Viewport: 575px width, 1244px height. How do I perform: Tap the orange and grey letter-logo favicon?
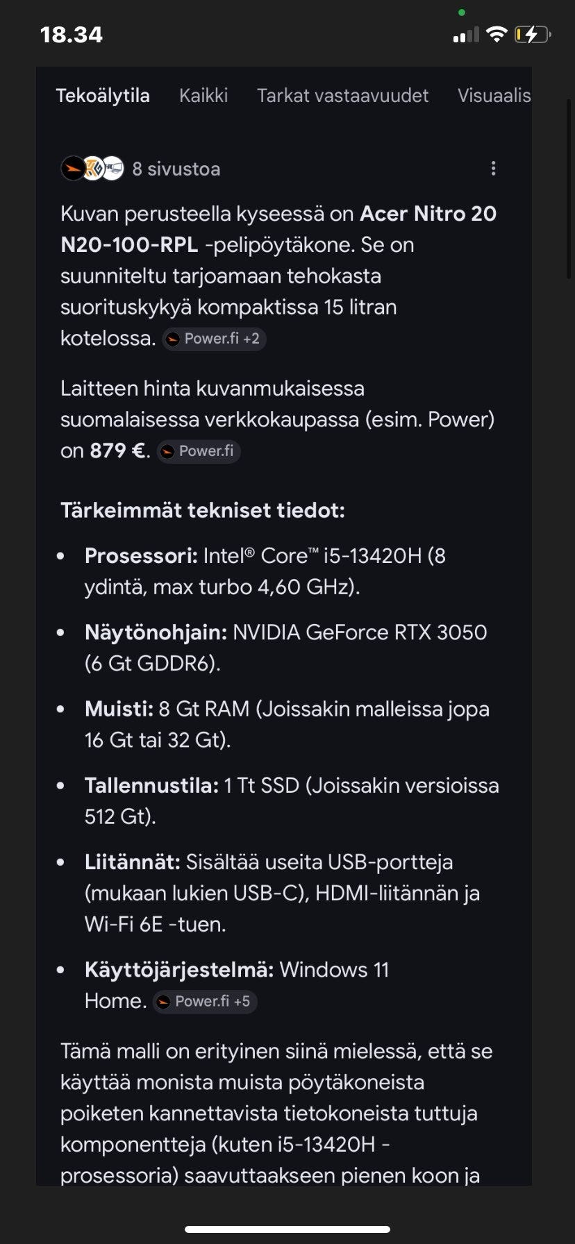coord(93,169)
